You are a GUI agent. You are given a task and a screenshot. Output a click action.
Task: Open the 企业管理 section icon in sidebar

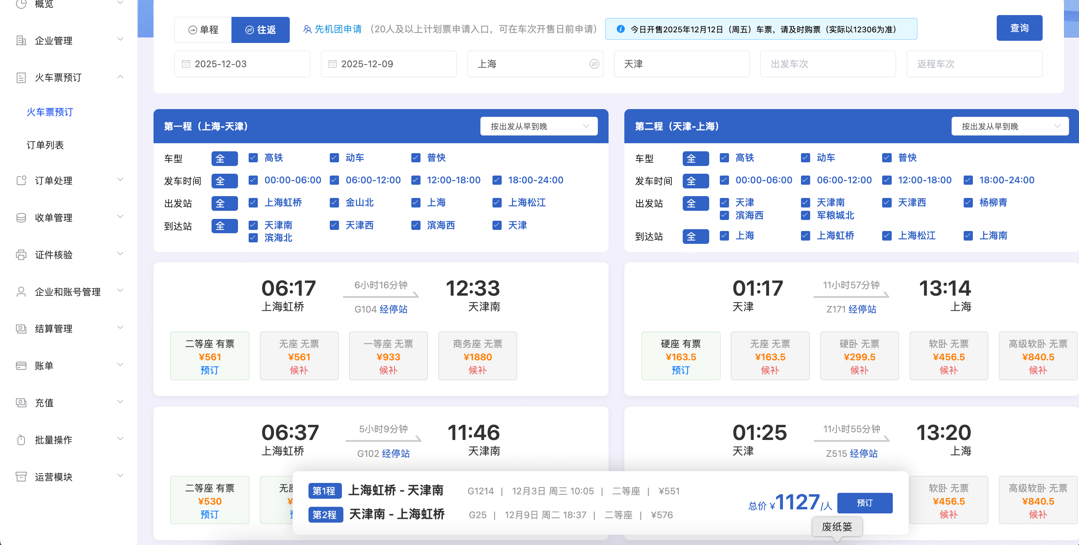tap(21, 41)
